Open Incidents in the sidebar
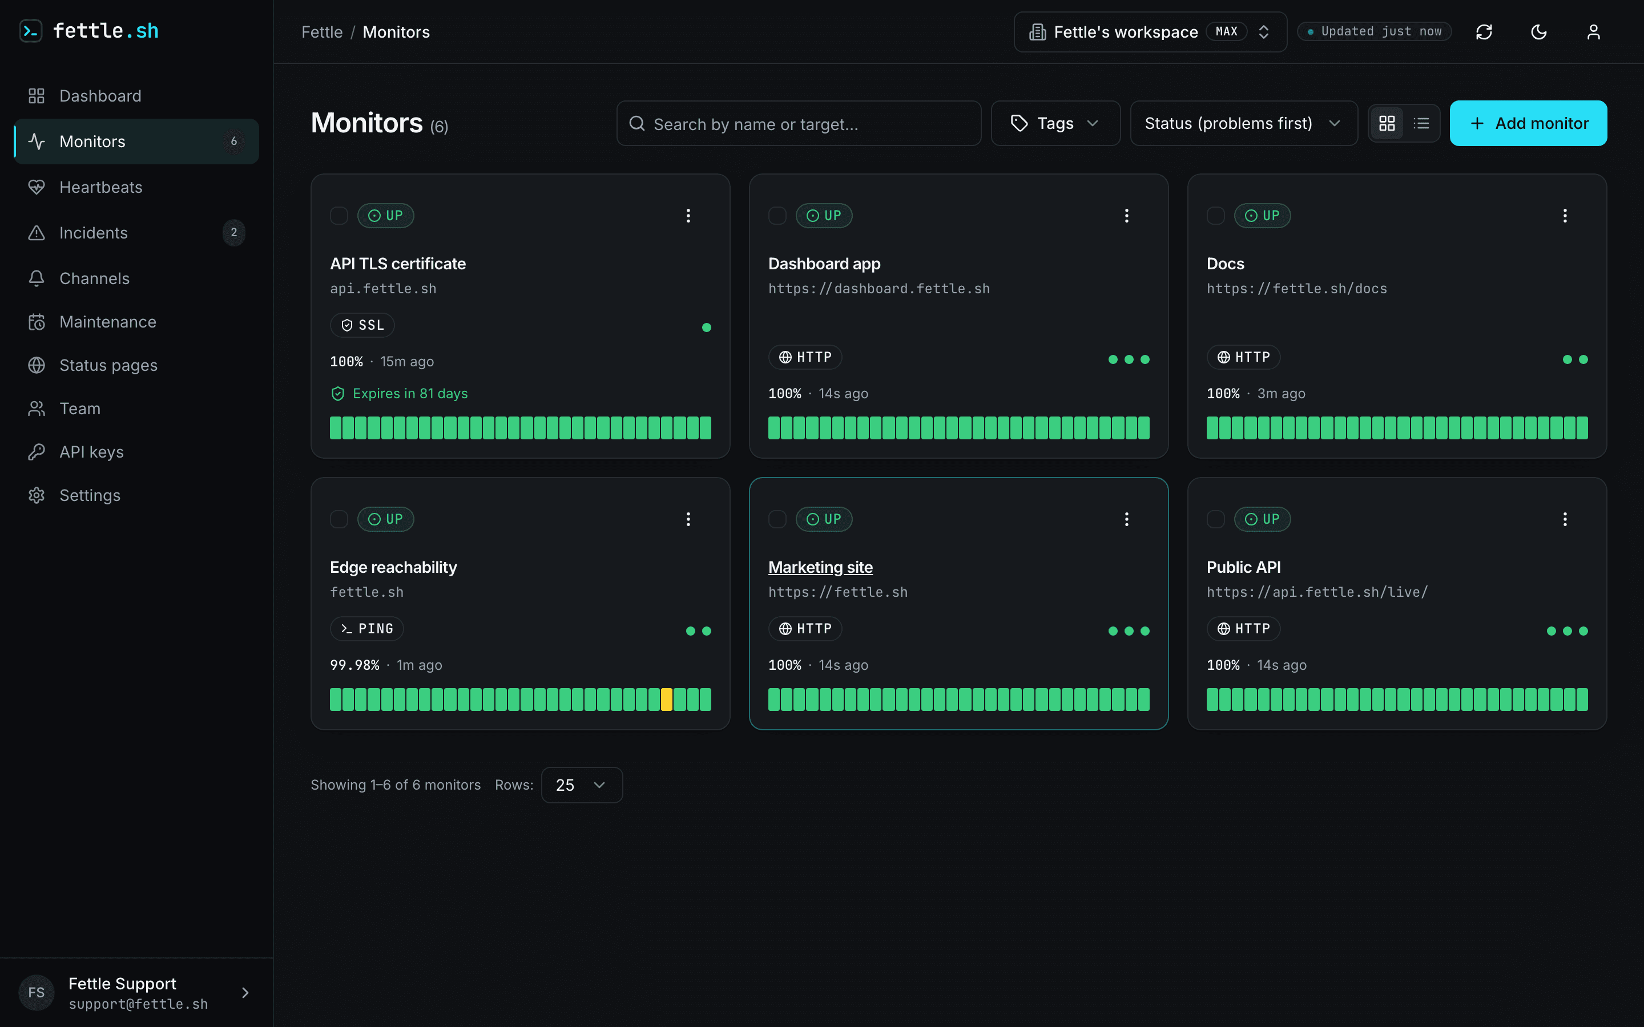 tap(136, 233)
